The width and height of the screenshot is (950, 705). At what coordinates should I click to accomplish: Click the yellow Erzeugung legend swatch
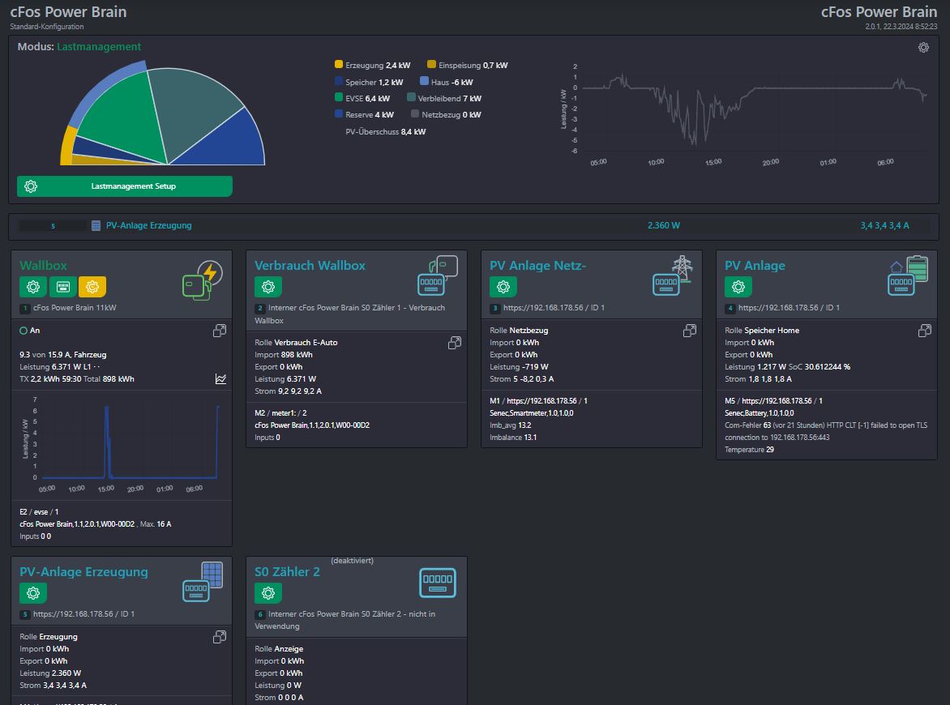click(x=339, y=65)
